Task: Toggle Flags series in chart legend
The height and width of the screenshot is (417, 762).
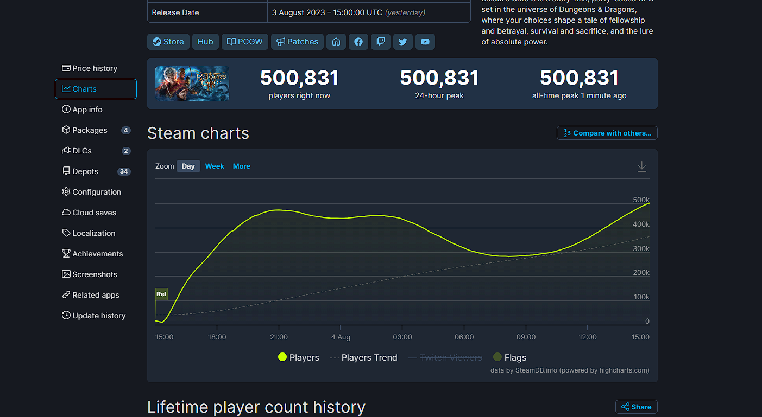Action: [509, 357]
